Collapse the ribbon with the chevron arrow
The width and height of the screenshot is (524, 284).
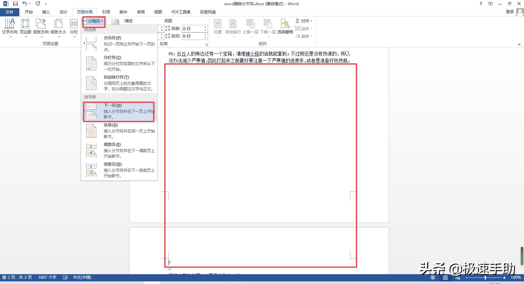coord(519,44)
